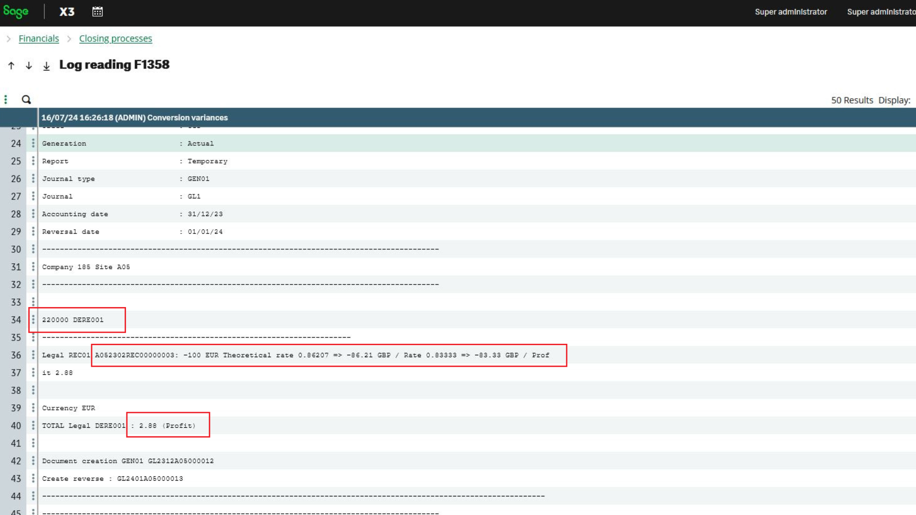Select the Document creation GEN01 log line

tap(128, 461)
